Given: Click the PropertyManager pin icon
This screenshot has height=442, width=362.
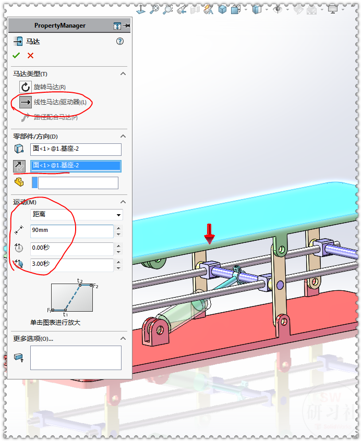Looking at the screenshot, I should point(127,26).
